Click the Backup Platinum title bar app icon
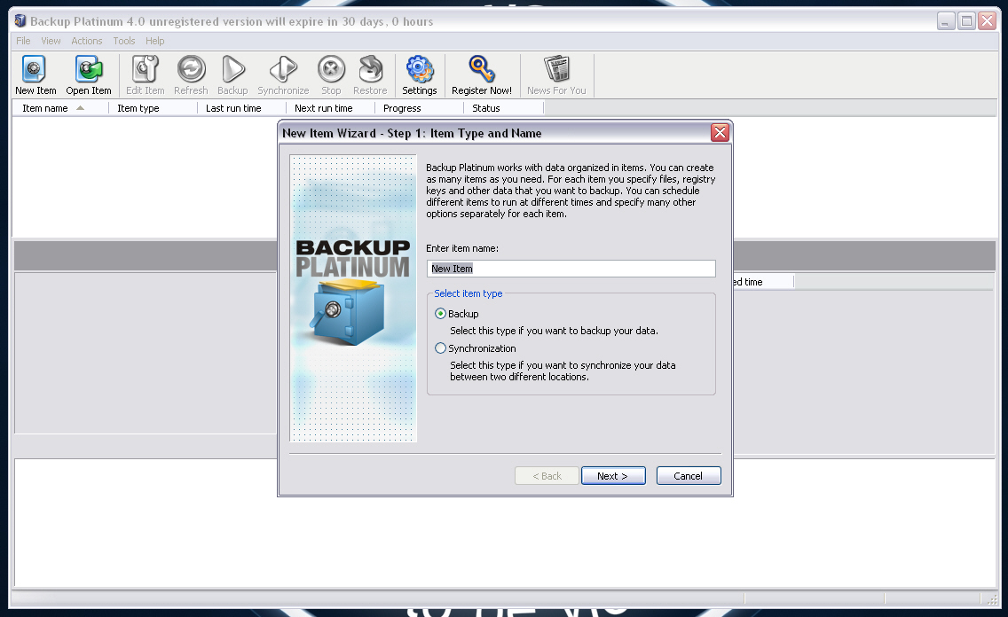1008x617 pixels. [20, 21]
